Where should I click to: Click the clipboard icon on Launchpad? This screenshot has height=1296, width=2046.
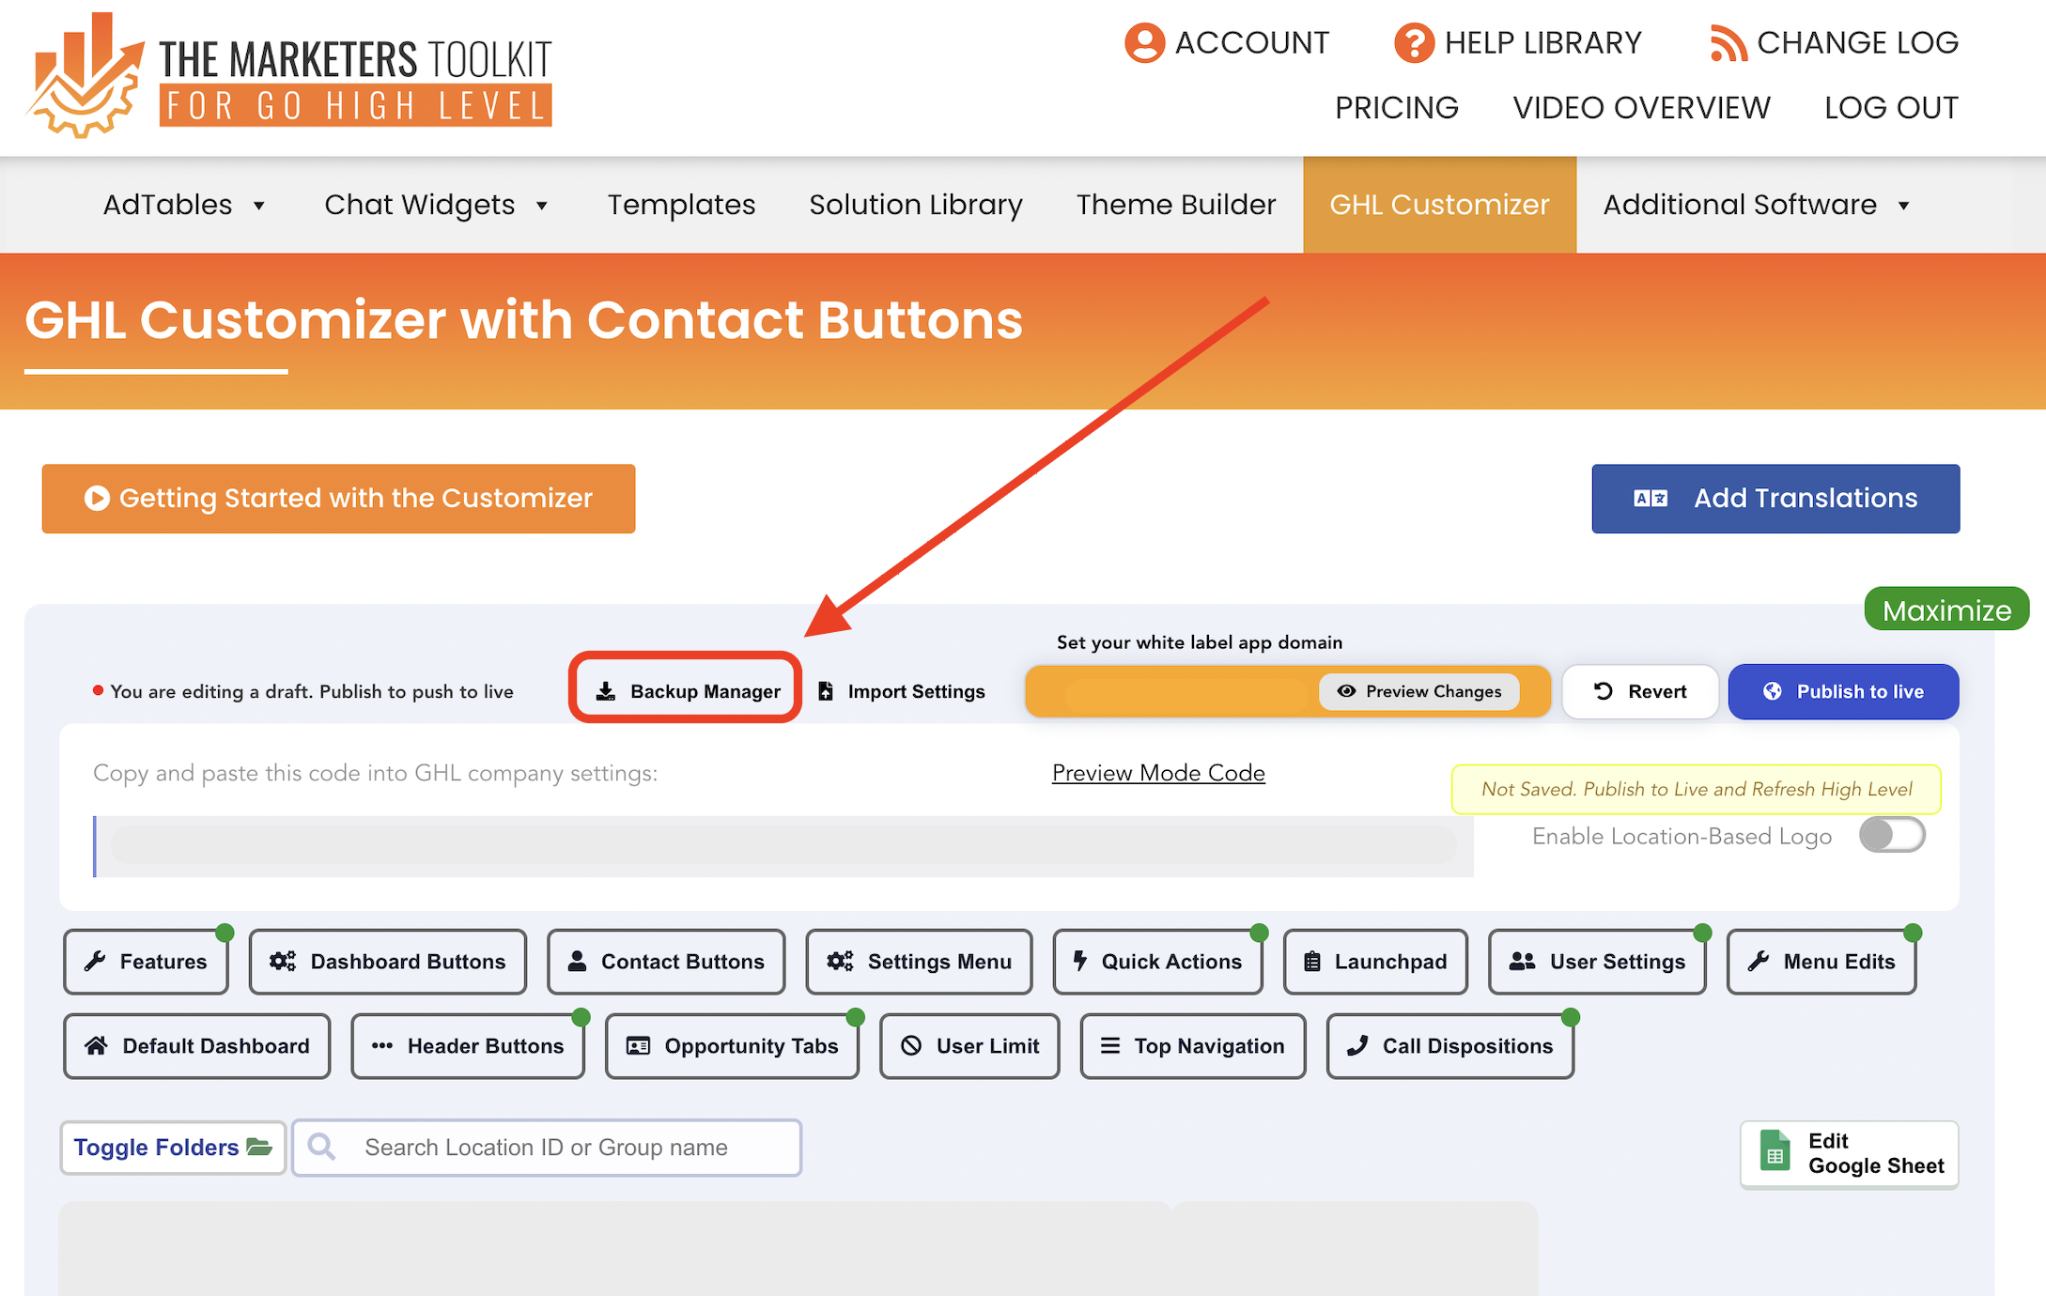click(x=1312, y=962)
